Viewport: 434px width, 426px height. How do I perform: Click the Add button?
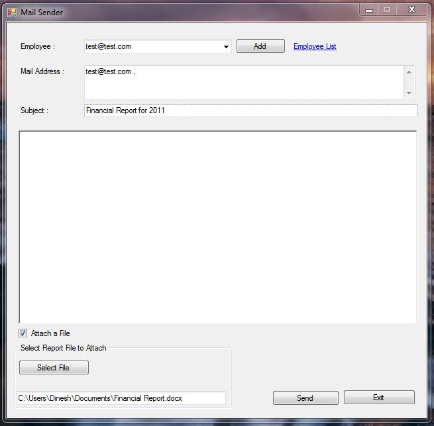[260, 46]
